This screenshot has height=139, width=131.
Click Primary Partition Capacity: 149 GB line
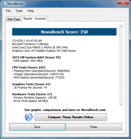pyautogui.click(x=34, y=98)
